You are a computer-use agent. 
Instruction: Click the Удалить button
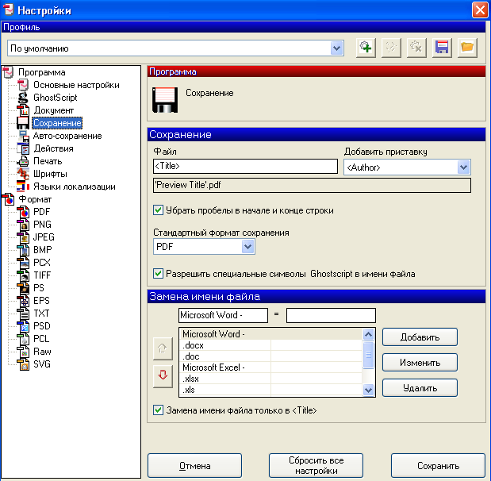[x=420, y=388]
